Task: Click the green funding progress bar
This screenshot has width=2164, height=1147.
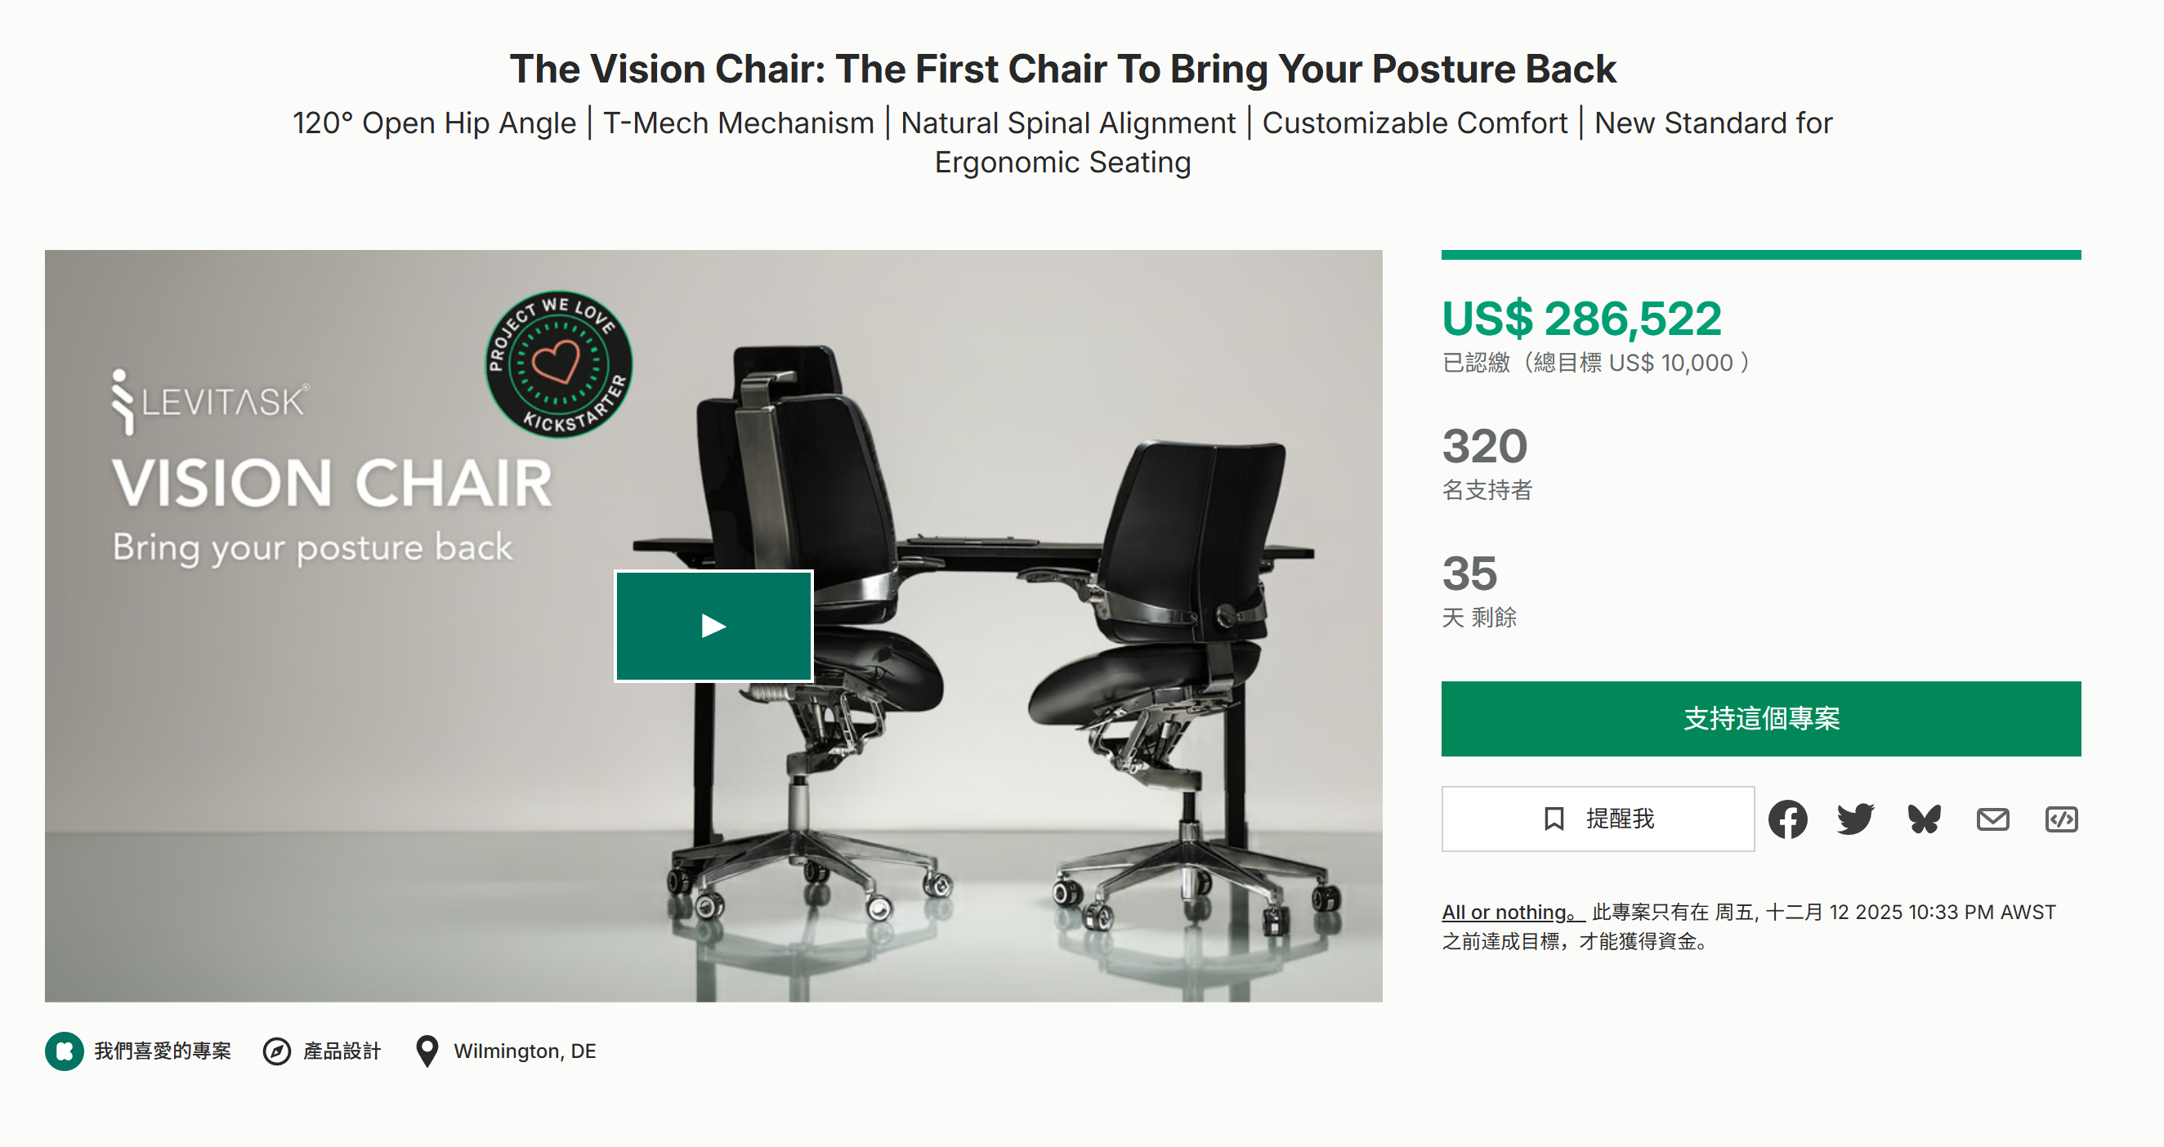Action: coord(1761,254)
